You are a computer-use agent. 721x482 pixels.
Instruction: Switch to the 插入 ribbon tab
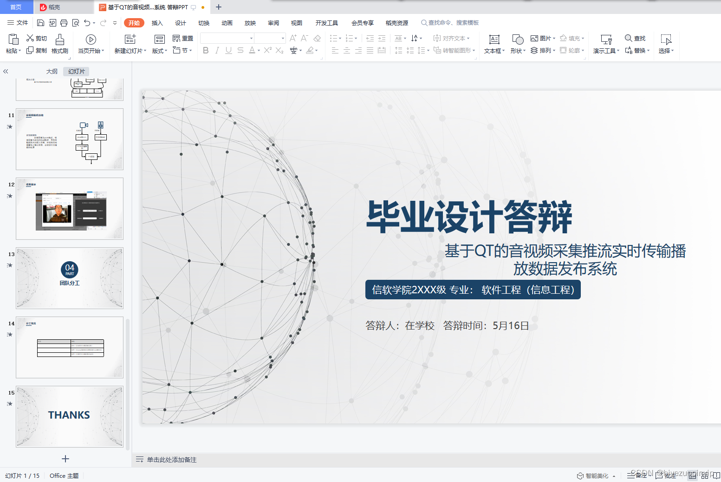157,22
